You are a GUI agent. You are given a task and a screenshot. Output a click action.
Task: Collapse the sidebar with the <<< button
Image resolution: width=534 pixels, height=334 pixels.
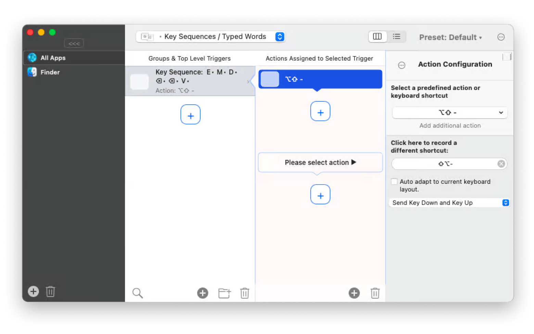point(74,43)
